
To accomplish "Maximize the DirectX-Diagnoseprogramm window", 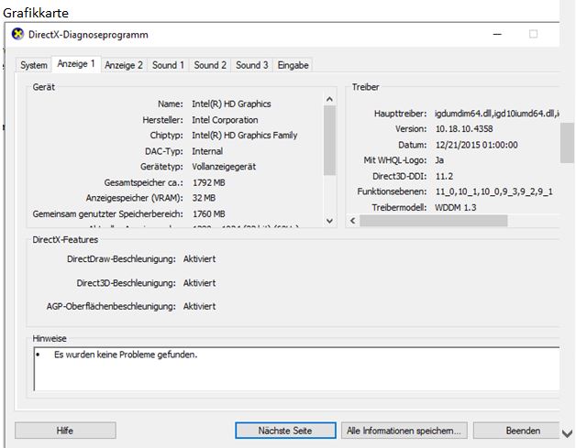I will tap(533, 34).
